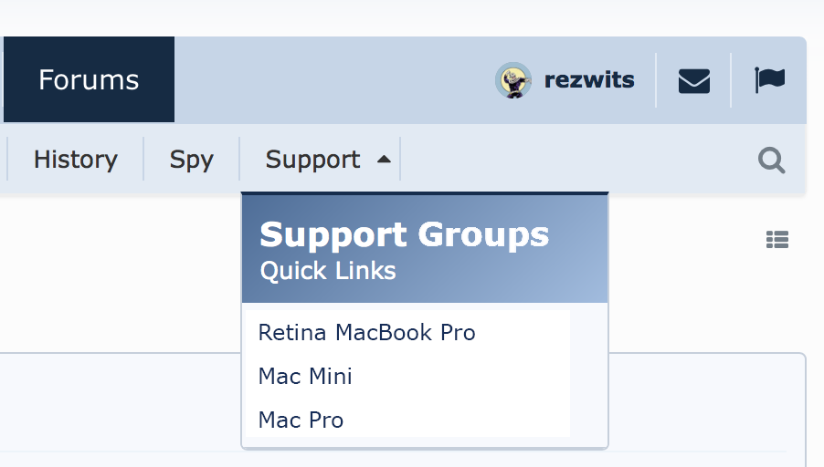
Task: Open the Mac Pro support group
Action: click(301, 420)
